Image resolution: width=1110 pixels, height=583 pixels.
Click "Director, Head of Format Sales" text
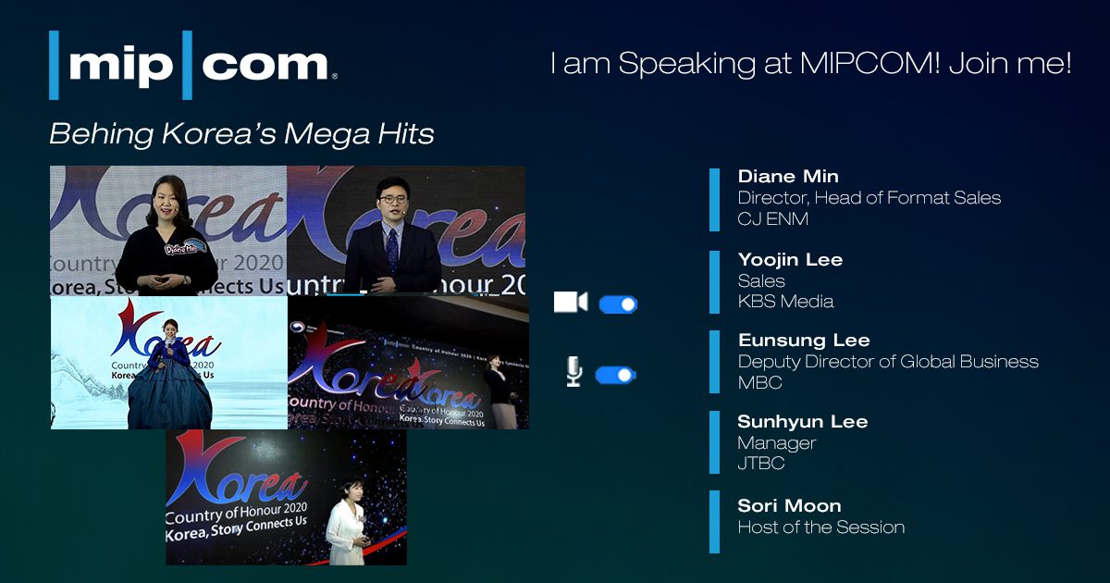pos(869,197)
